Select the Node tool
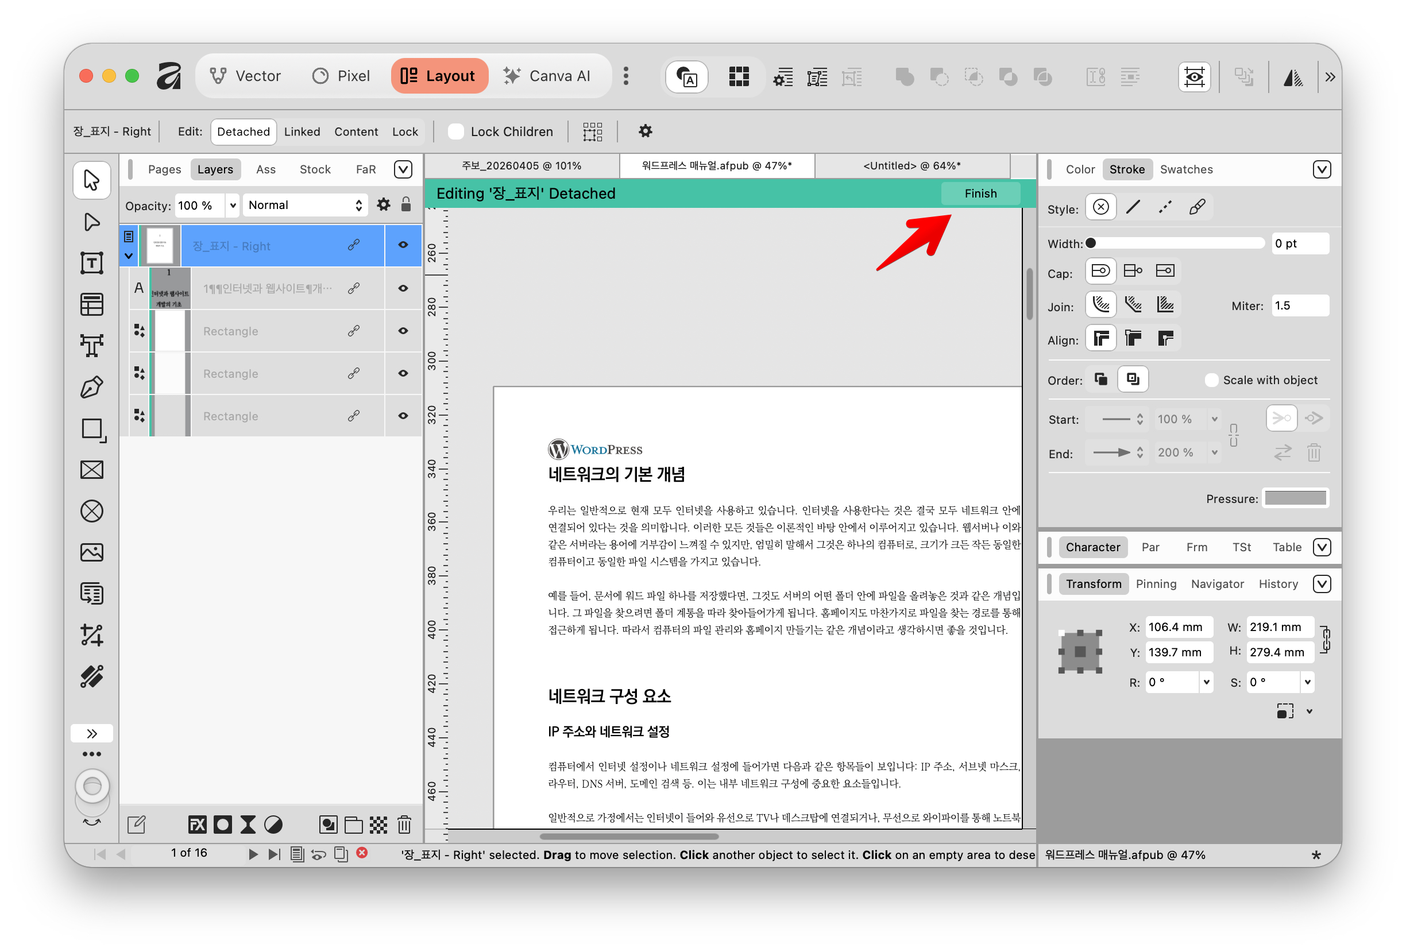The height and width of the screenshot is (952, 1406). (x=91, y=222)
